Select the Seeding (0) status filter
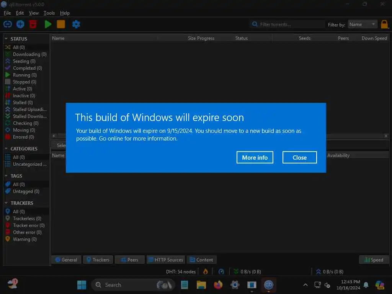 click(26, 61)
